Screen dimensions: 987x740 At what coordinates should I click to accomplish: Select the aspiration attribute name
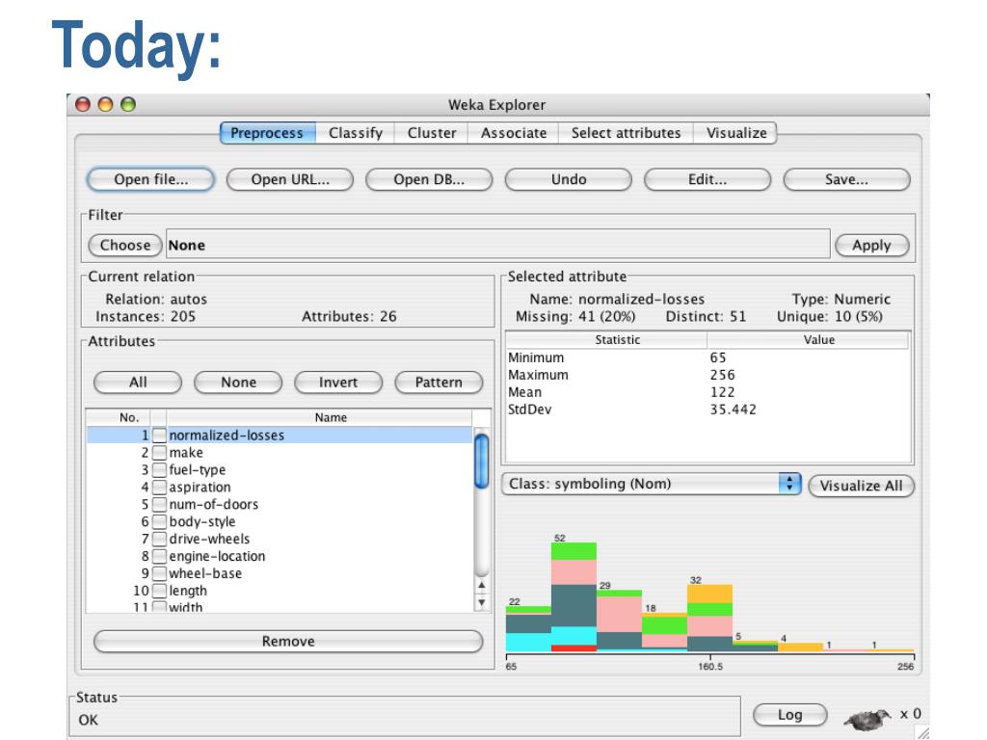pyautogui.click(x=200, y=487)
